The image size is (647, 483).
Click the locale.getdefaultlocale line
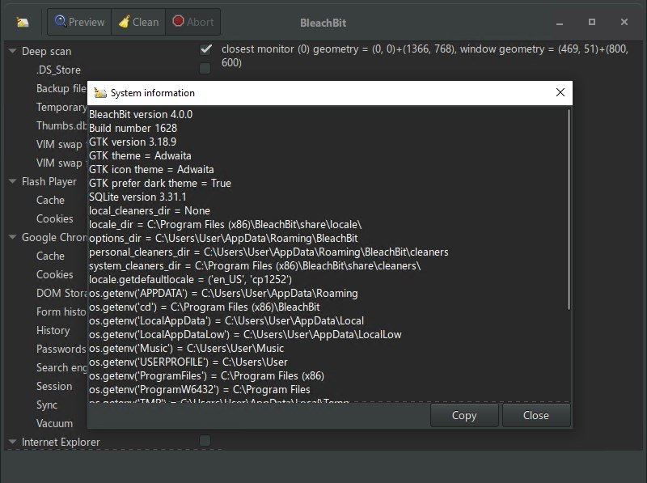coord(191,279)
